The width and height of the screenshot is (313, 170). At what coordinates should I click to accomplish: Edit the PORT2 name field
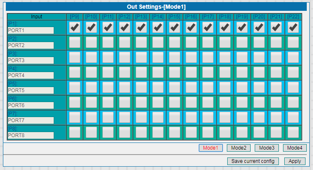point(31,45)
